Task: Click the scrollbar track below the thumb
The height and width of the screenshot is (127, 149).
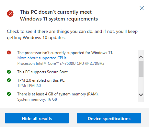Action: coord(141,85)
